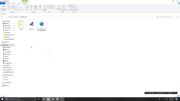Open Music under This PC
This screenshot has height=101, width=180.
(6, 56)
